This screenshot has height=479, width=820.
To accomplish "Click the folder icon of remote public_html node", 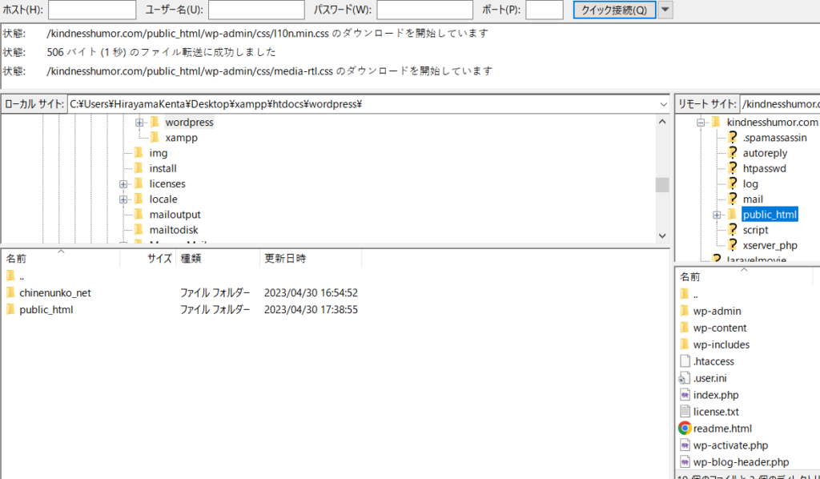I will tap(732, 215).
